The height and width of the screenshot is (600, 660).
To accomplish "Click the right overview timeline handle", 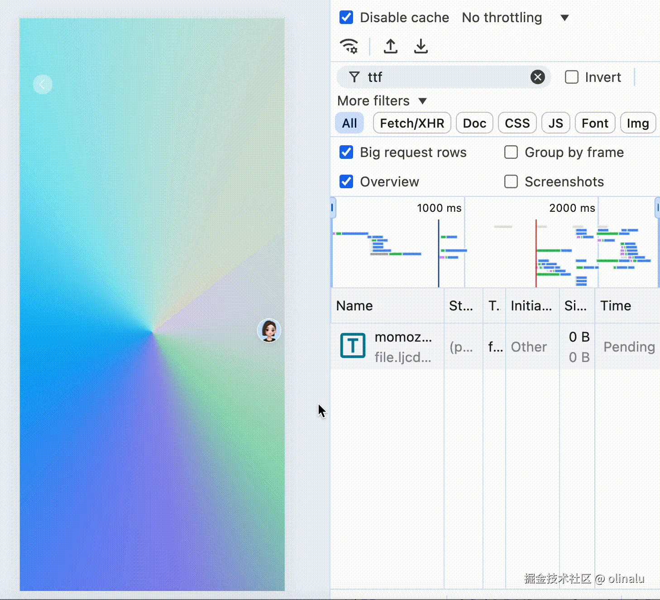I will (x=657, y=208).
